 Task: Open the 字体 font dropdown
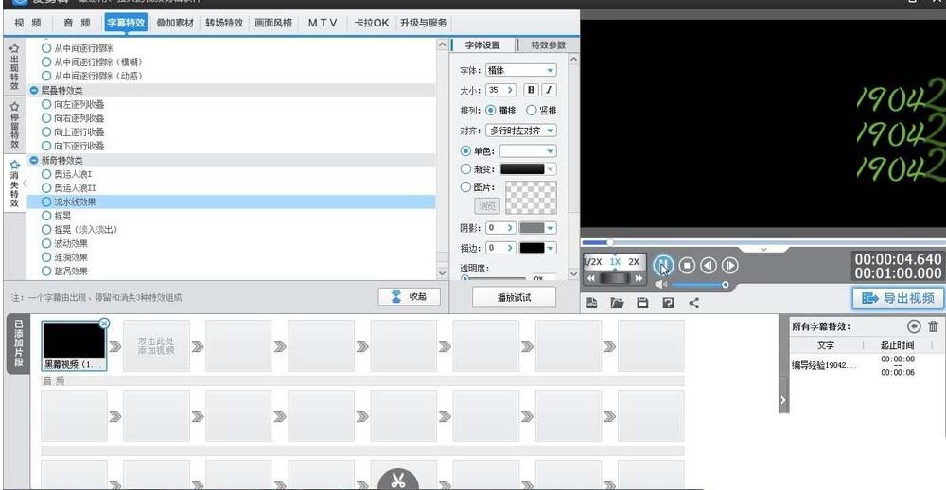coord(520,70)
